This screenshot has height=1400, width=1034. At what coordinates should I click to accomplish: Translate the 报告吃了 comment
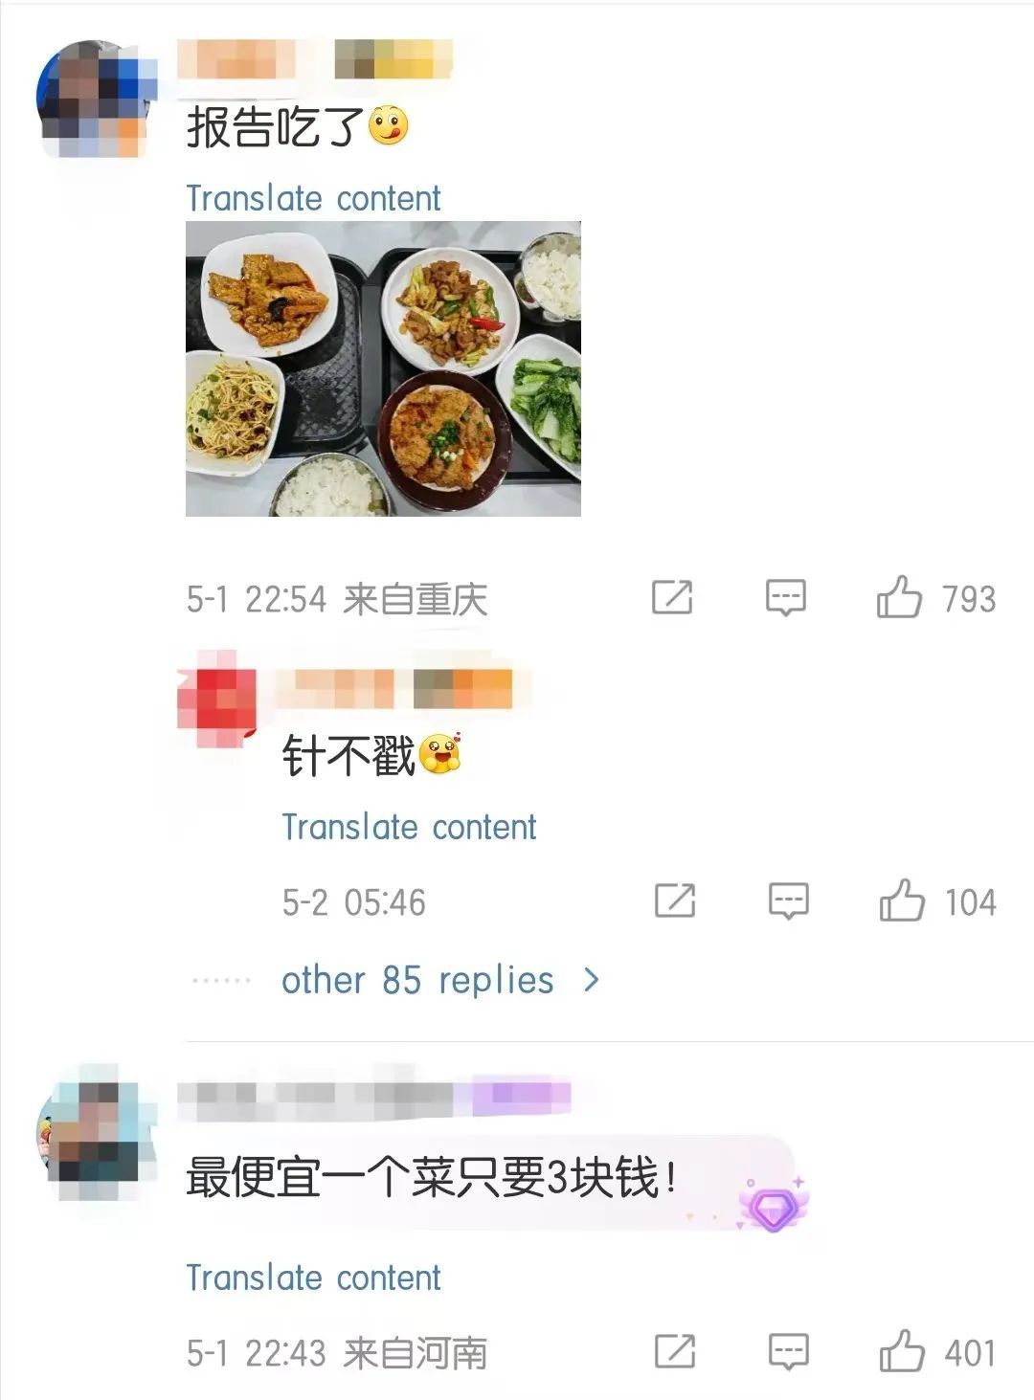313,198
